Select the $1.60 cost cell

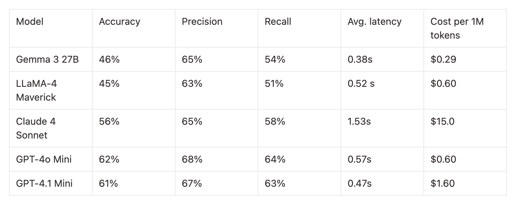(x=465, y=183)
